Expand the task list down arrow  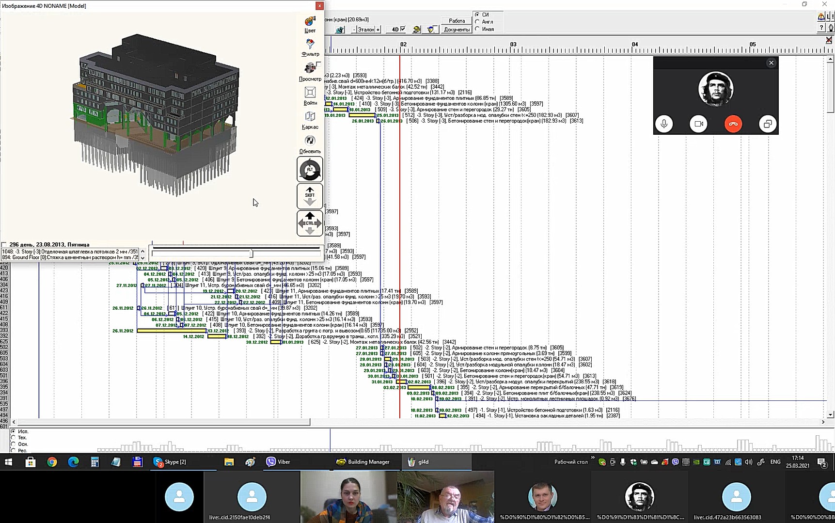point(142,258)
